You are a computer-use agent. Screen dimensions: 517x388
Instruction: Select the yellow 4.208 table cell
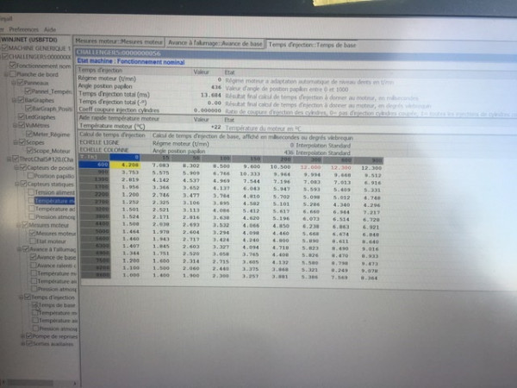coord(125,165)
